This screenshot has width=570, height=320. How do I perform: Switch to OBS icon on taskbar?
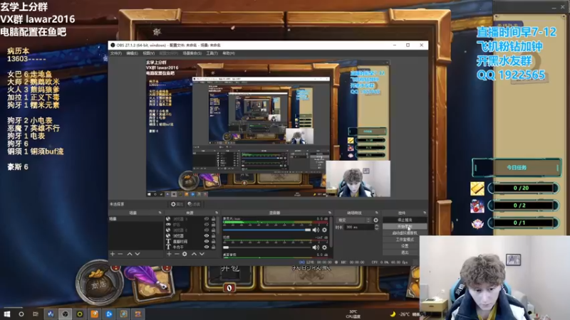65,314
